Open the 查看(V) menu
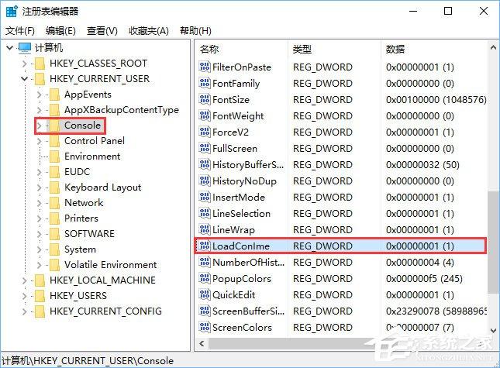The image size is (500, 368). (x=102, y=31)
